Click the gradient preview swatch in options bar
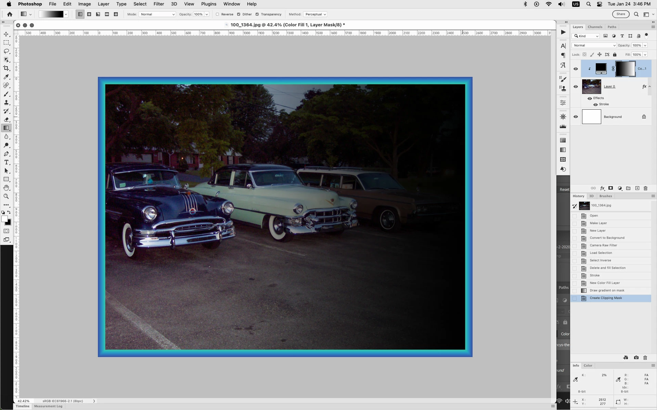This screenshot has height=410, width=657. [51, 14]
